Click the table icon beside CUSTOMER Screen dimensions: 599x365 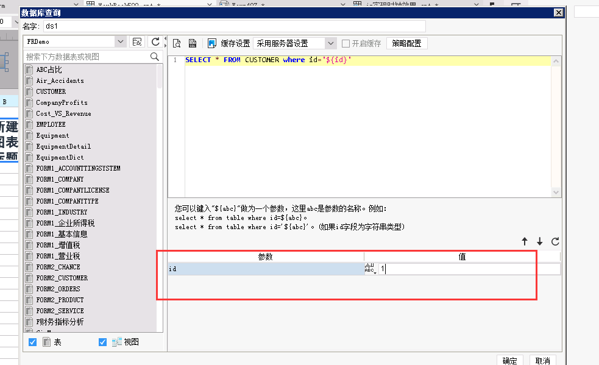click(x=29, y=91)
